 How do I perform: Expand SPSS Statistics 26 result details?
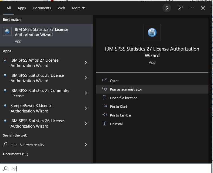click(86, 123)
